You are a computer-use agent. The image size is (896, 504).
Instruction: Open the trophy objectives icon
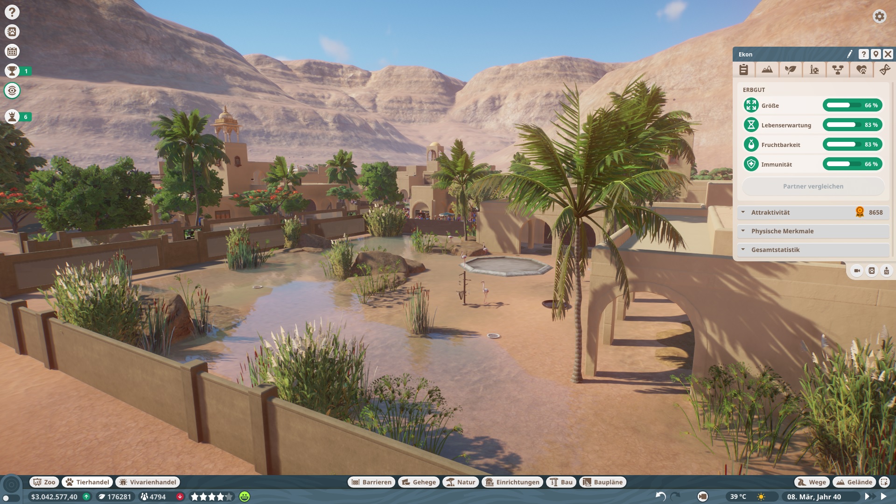tap(12, 71)
